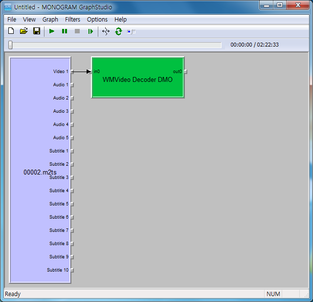
Task: Click the Audio 5 output pin
Action: (x=72, y=138)
